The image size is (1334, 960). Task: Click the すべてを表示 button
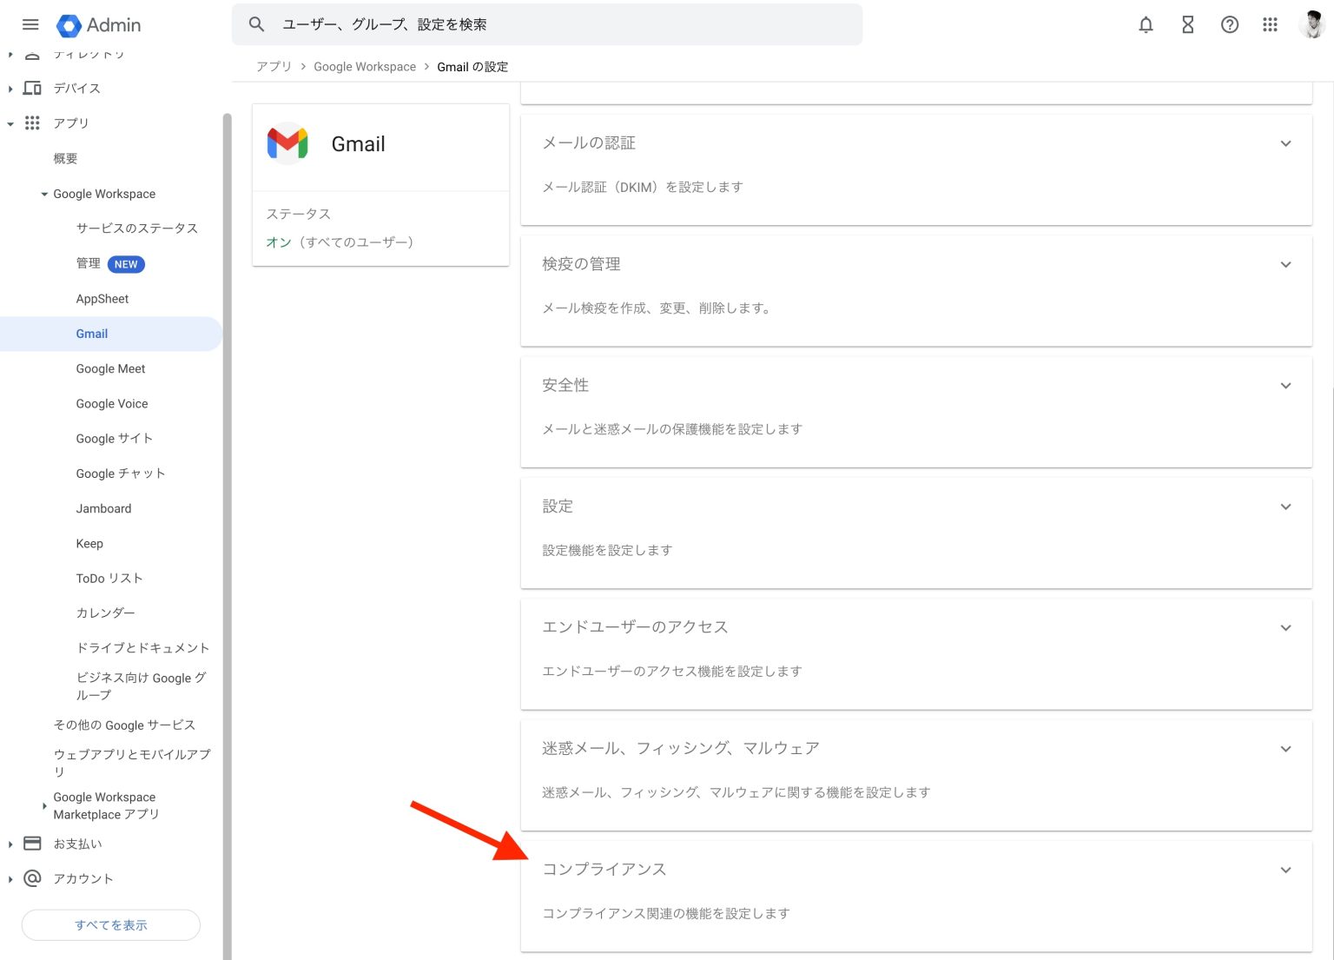(x=110, y=924)
